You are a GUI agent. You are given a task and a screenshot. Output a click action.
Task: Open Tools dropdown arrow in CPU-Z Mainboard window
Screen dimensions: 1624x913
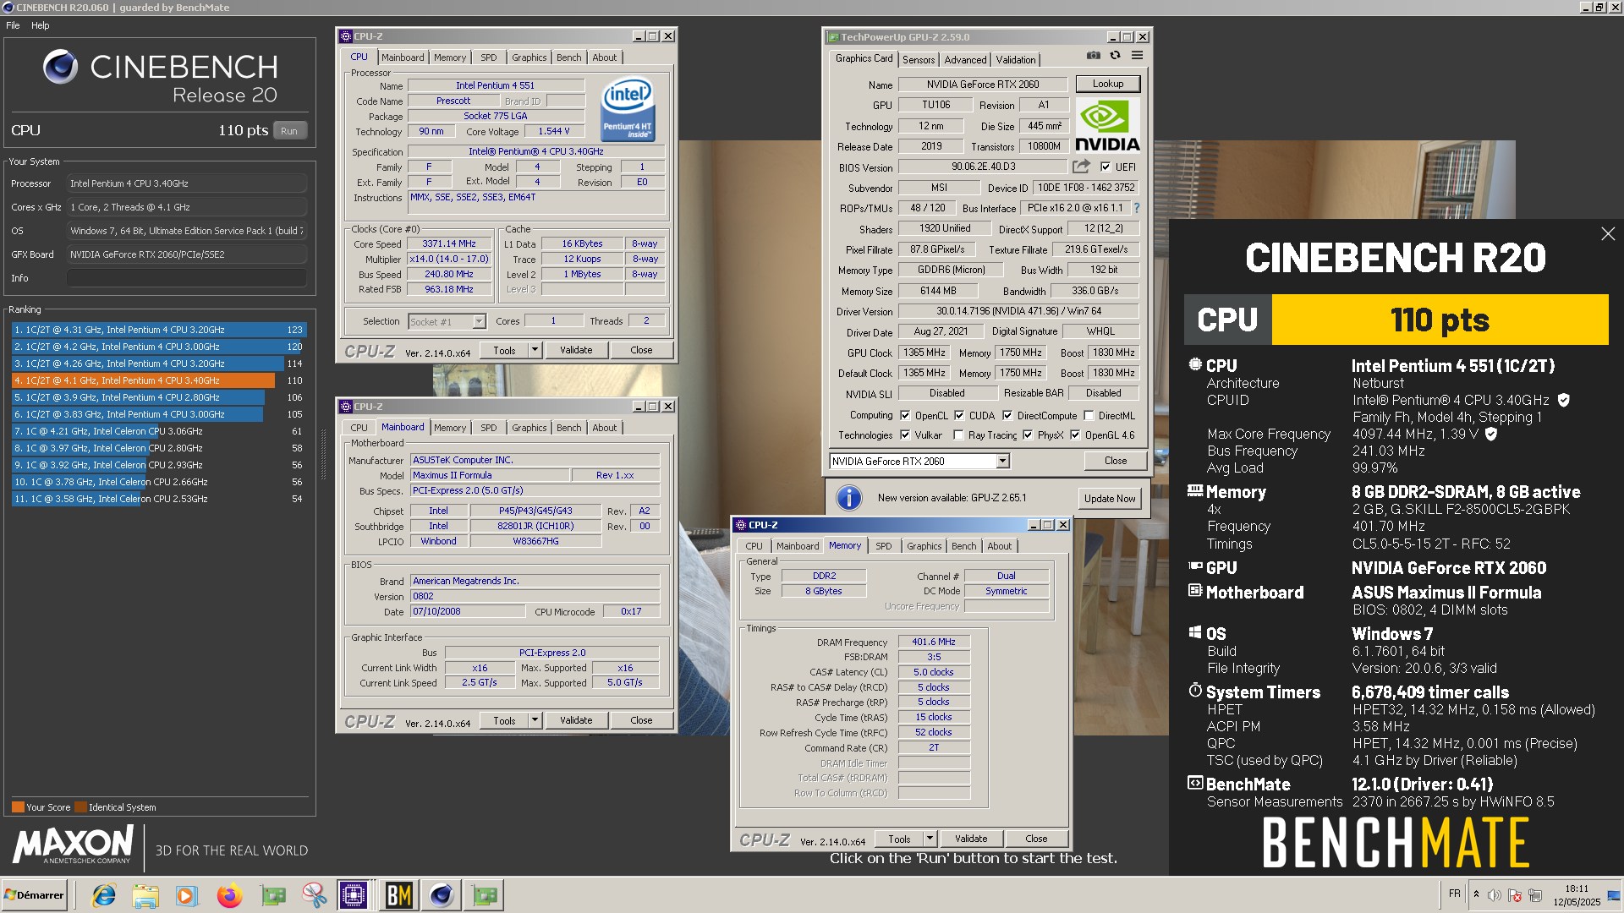point(535,720)
